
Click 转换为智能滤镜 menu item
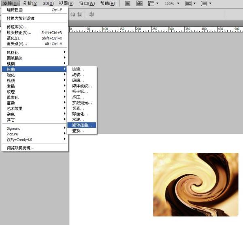pyautogui.click(x=21, y=18)
